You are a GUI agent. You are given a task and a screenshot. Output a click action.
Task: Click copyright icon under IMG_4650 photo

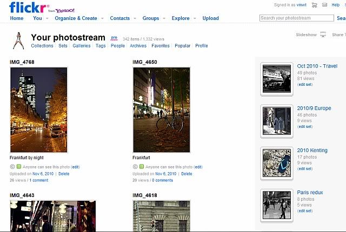135,167
